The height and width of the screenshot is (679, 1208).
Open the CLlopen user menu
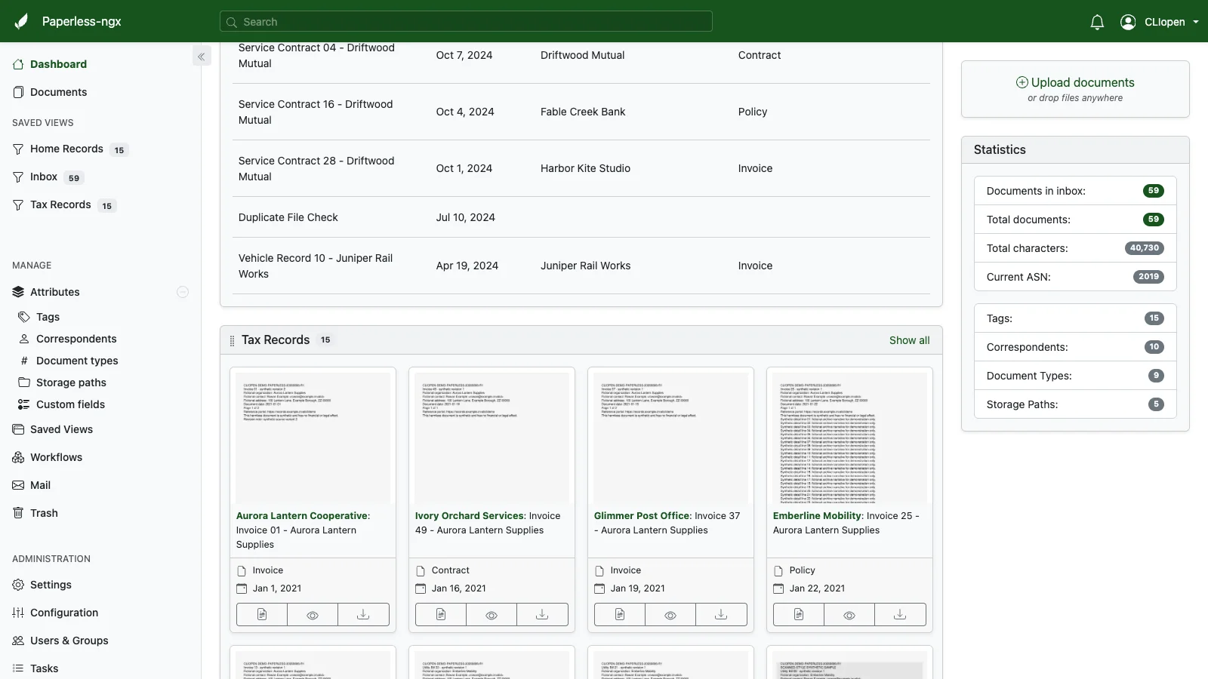[x=1160, y=22]
